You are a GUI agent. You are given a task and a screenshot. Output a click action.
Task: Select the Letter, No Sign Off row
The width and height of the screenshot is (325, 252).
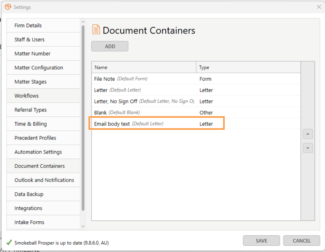coord(196,101)
